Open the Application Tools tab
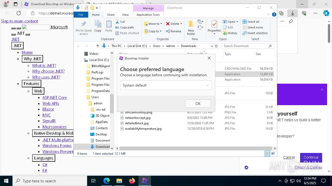Image resolution: width=332 pixels, height=186 pixels. click(x=148, y=15)
